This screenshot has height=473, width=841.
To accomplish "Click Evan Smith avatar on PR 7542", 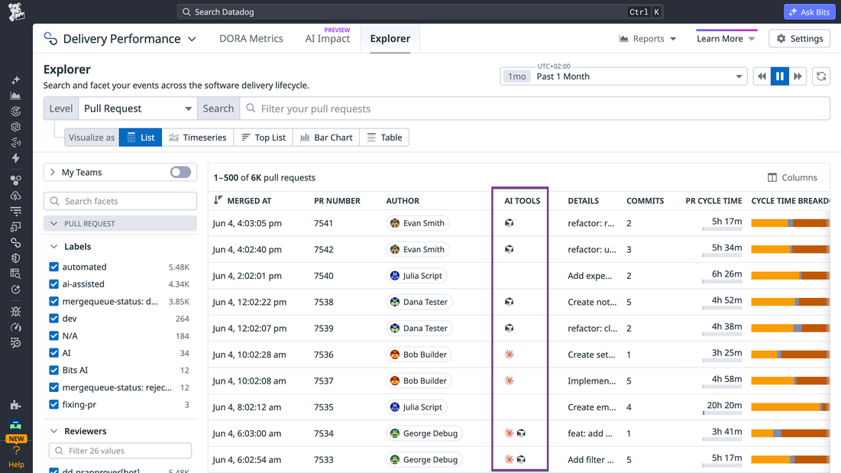I will click(x=395, y=249).
